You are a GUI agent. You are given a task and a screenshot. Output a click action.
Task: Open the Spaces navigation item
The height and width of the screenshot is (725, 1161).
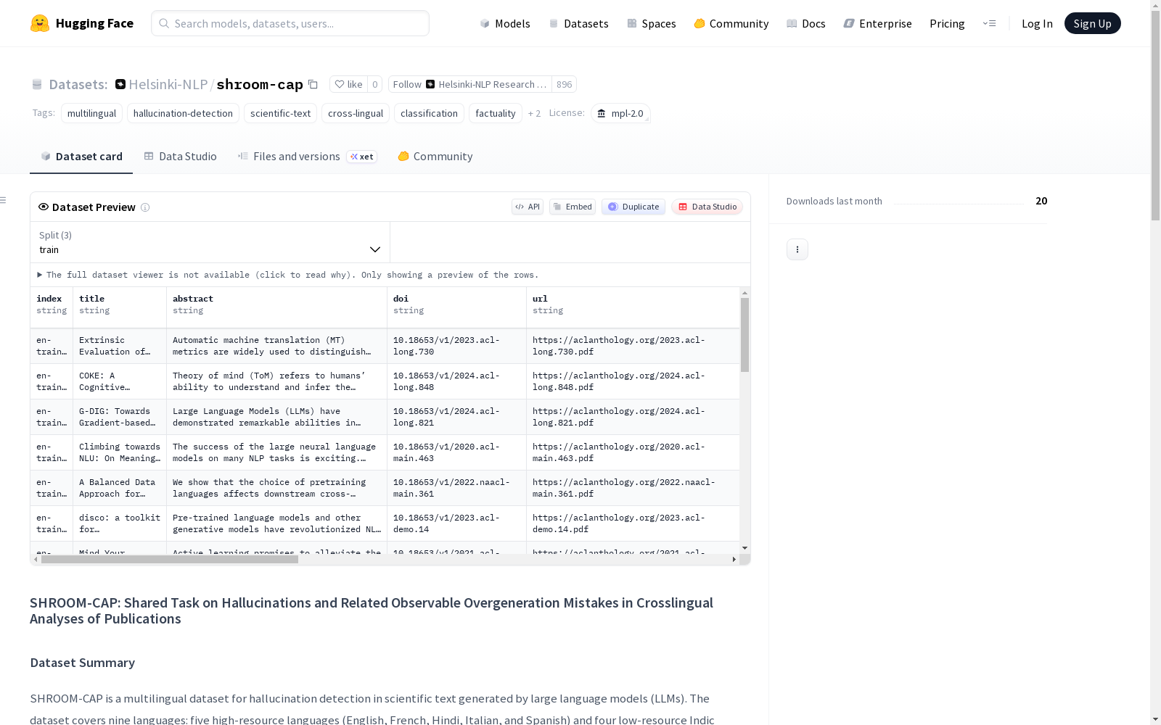click(652, 23)
